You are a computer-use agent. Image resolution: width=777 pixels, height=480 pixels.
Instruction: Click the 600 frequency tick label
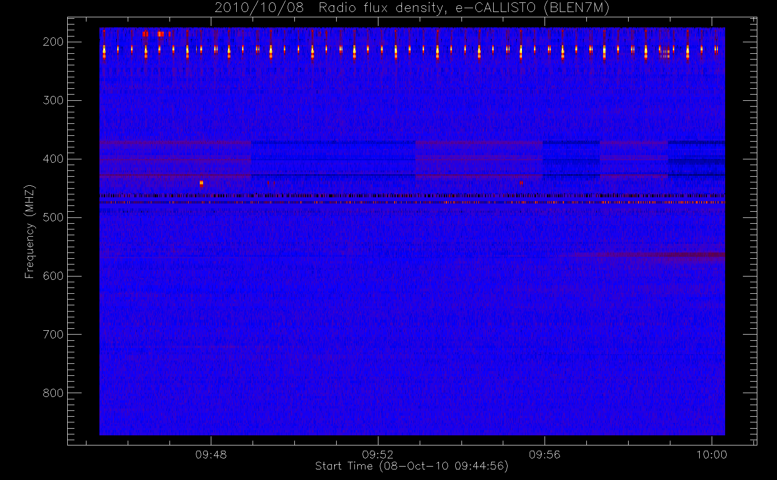(53, 276)
